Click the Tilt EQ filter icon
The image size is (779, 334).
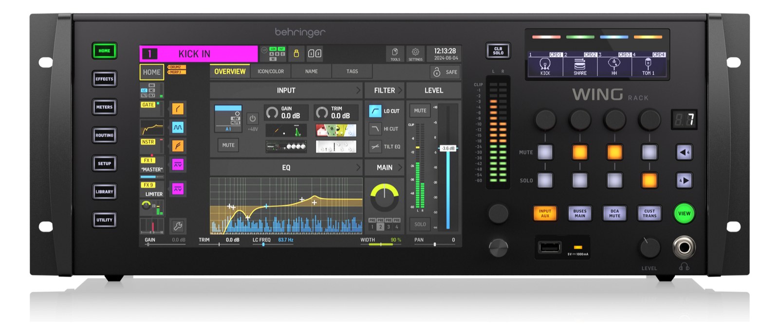click(375, 147)
